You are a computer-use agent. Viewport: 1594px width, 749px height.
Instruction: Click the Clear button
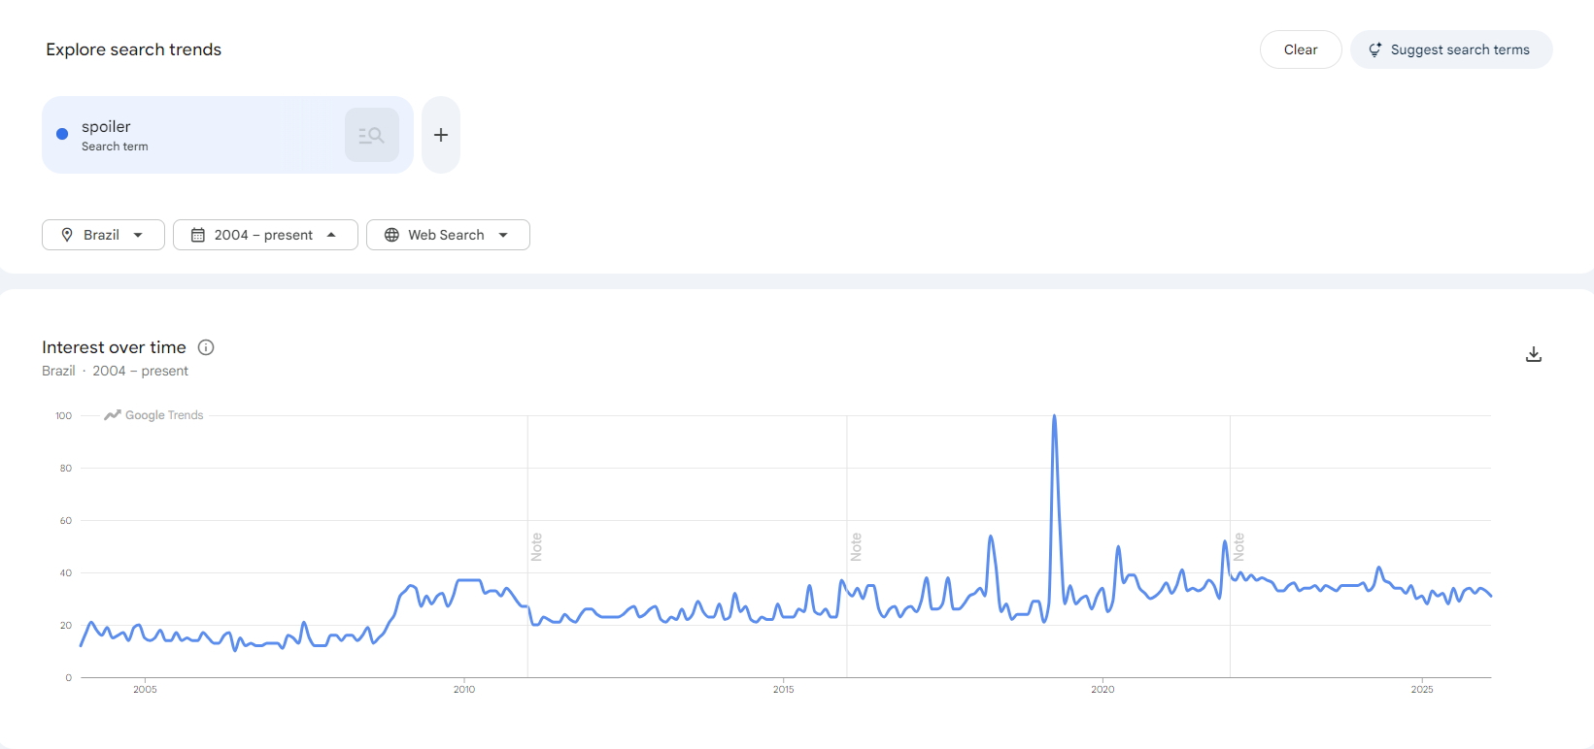point(1300,49)
